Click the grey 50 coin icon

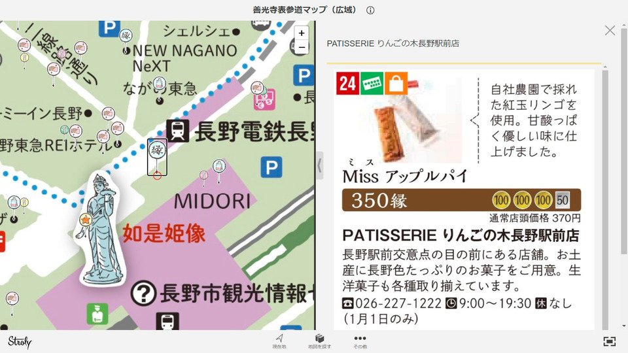563,200
